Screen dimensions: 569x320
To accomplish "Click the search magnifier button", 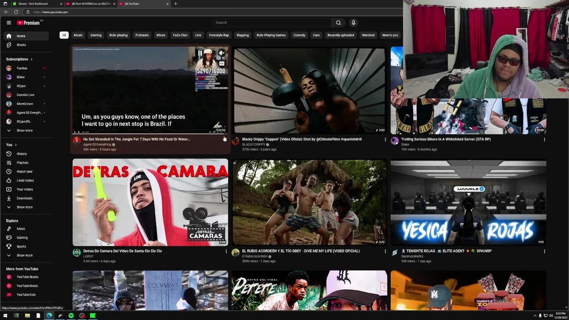I will click(x=338, y=23).
